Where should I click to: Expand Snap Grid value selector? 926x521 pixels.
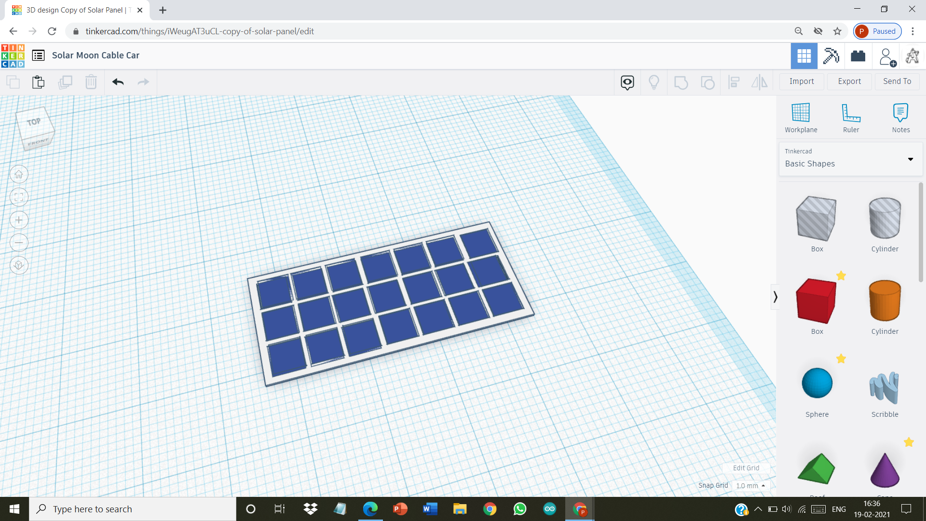point(750,485)
